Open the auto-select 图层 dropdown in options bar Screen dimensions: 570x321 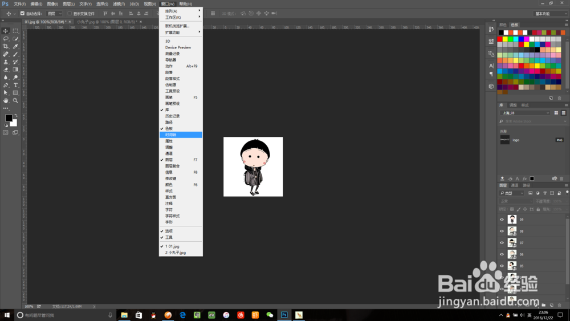(55, 14)
